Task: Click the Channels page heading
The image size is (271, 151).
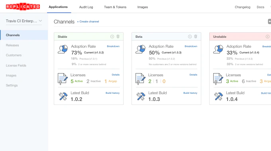Action: [x=64, y=22]
